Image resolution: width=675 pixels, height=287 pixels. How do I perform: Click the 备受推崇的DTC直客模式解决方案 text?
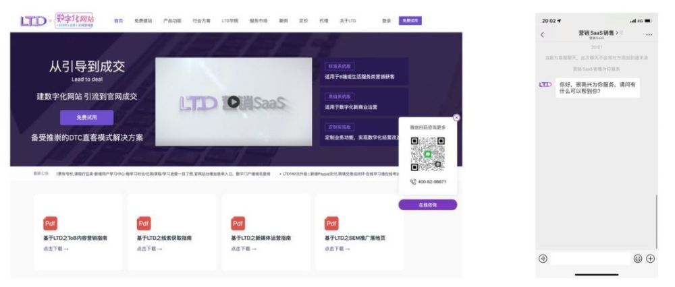tap(87, 138)
